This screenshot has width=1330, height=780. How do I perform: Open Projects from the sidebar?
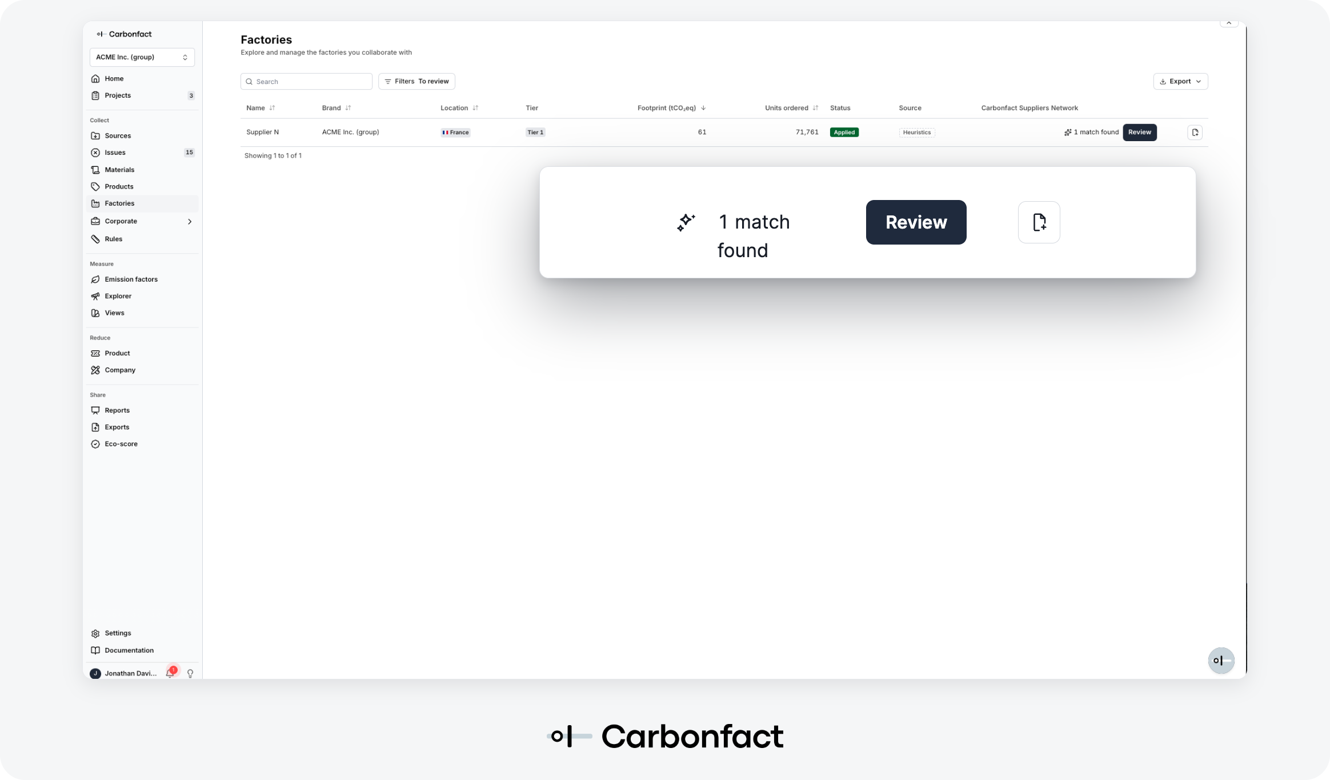142,95
